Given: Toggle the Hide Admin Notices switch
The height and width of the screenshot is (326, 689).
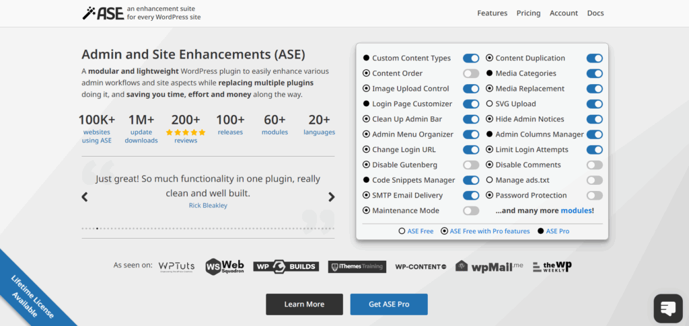Looking at the screenshot, I should point(595,119).
